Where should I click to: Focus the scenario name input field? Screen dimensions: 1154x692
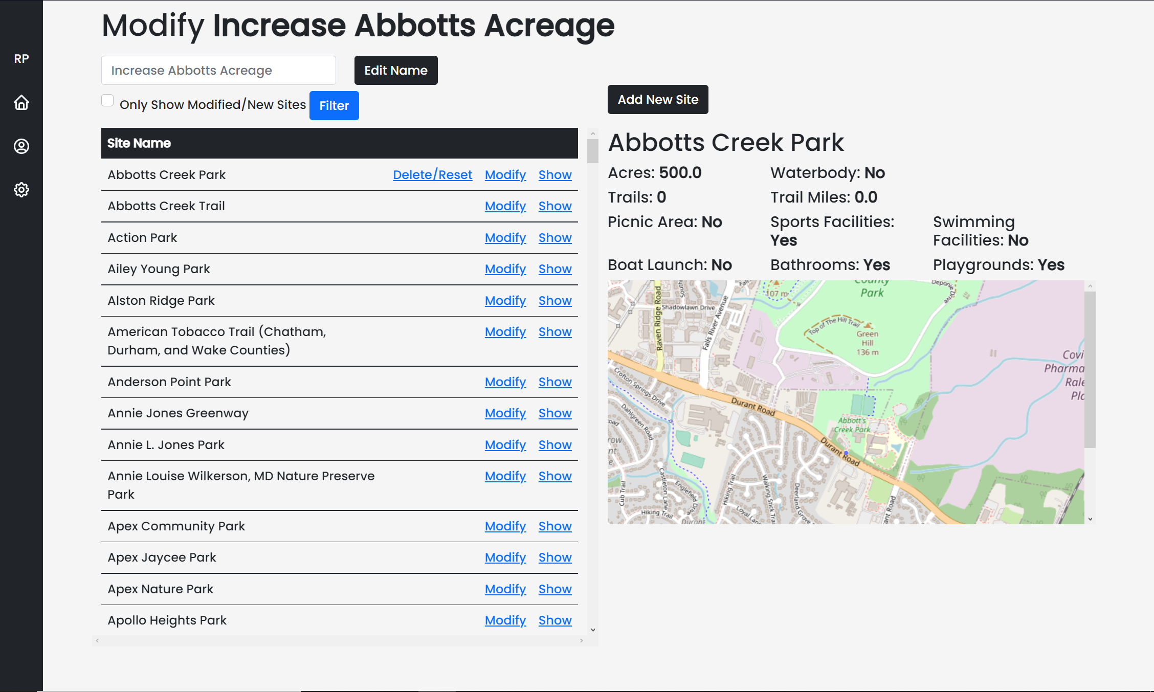click(218, 71)
